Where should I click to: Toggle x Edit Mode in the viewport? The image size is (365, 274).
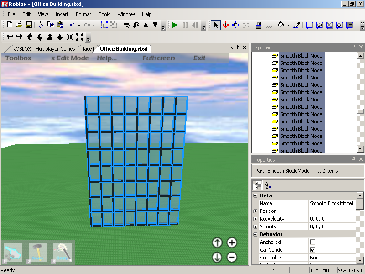click(x=70, y=58)
